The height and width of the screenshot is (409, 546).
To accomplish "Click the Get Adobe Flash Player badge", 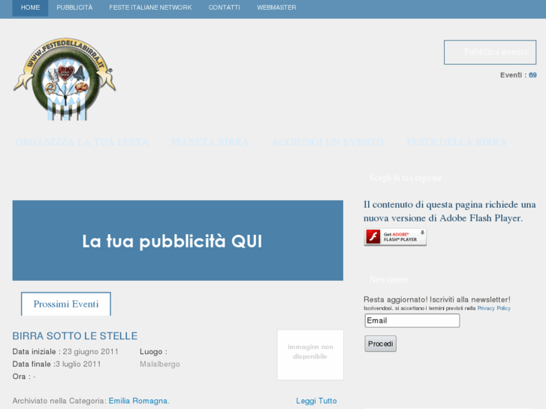I will [x=395, y=237].
